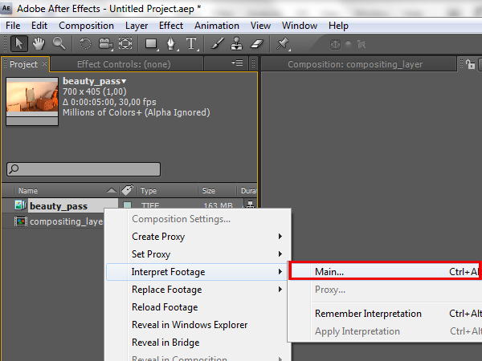Select the Pen tool
Viewport: 482px width, 361px height.
173,43
